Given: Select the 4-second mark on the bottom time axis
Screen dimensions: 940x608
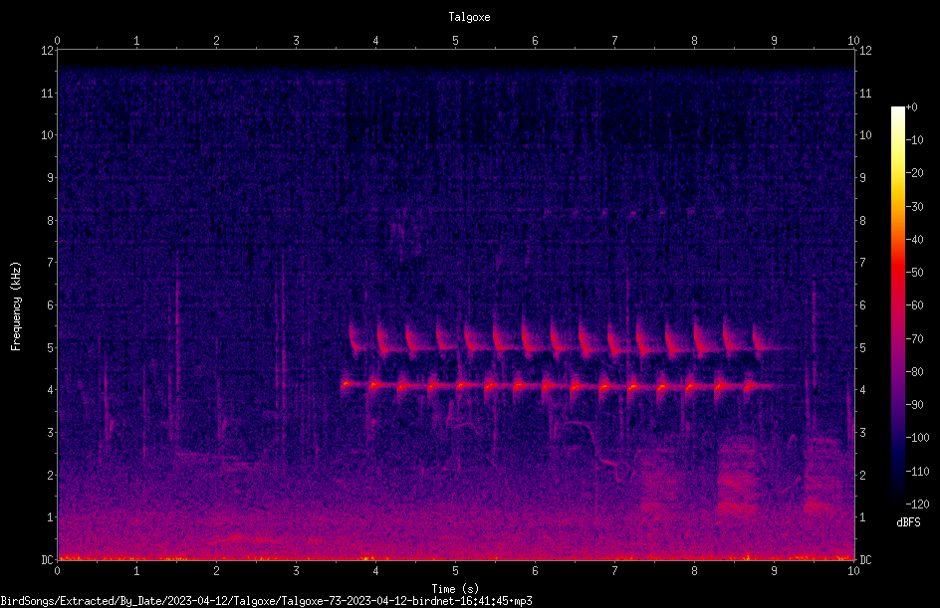Looking at the screenshot, I should 375,571.
